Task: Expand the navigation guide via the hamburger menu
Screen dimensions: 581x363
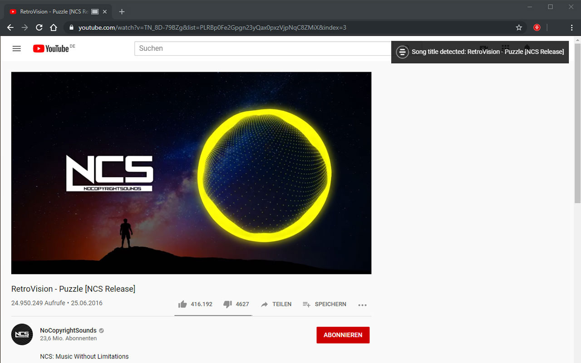Action: point(16,48)
